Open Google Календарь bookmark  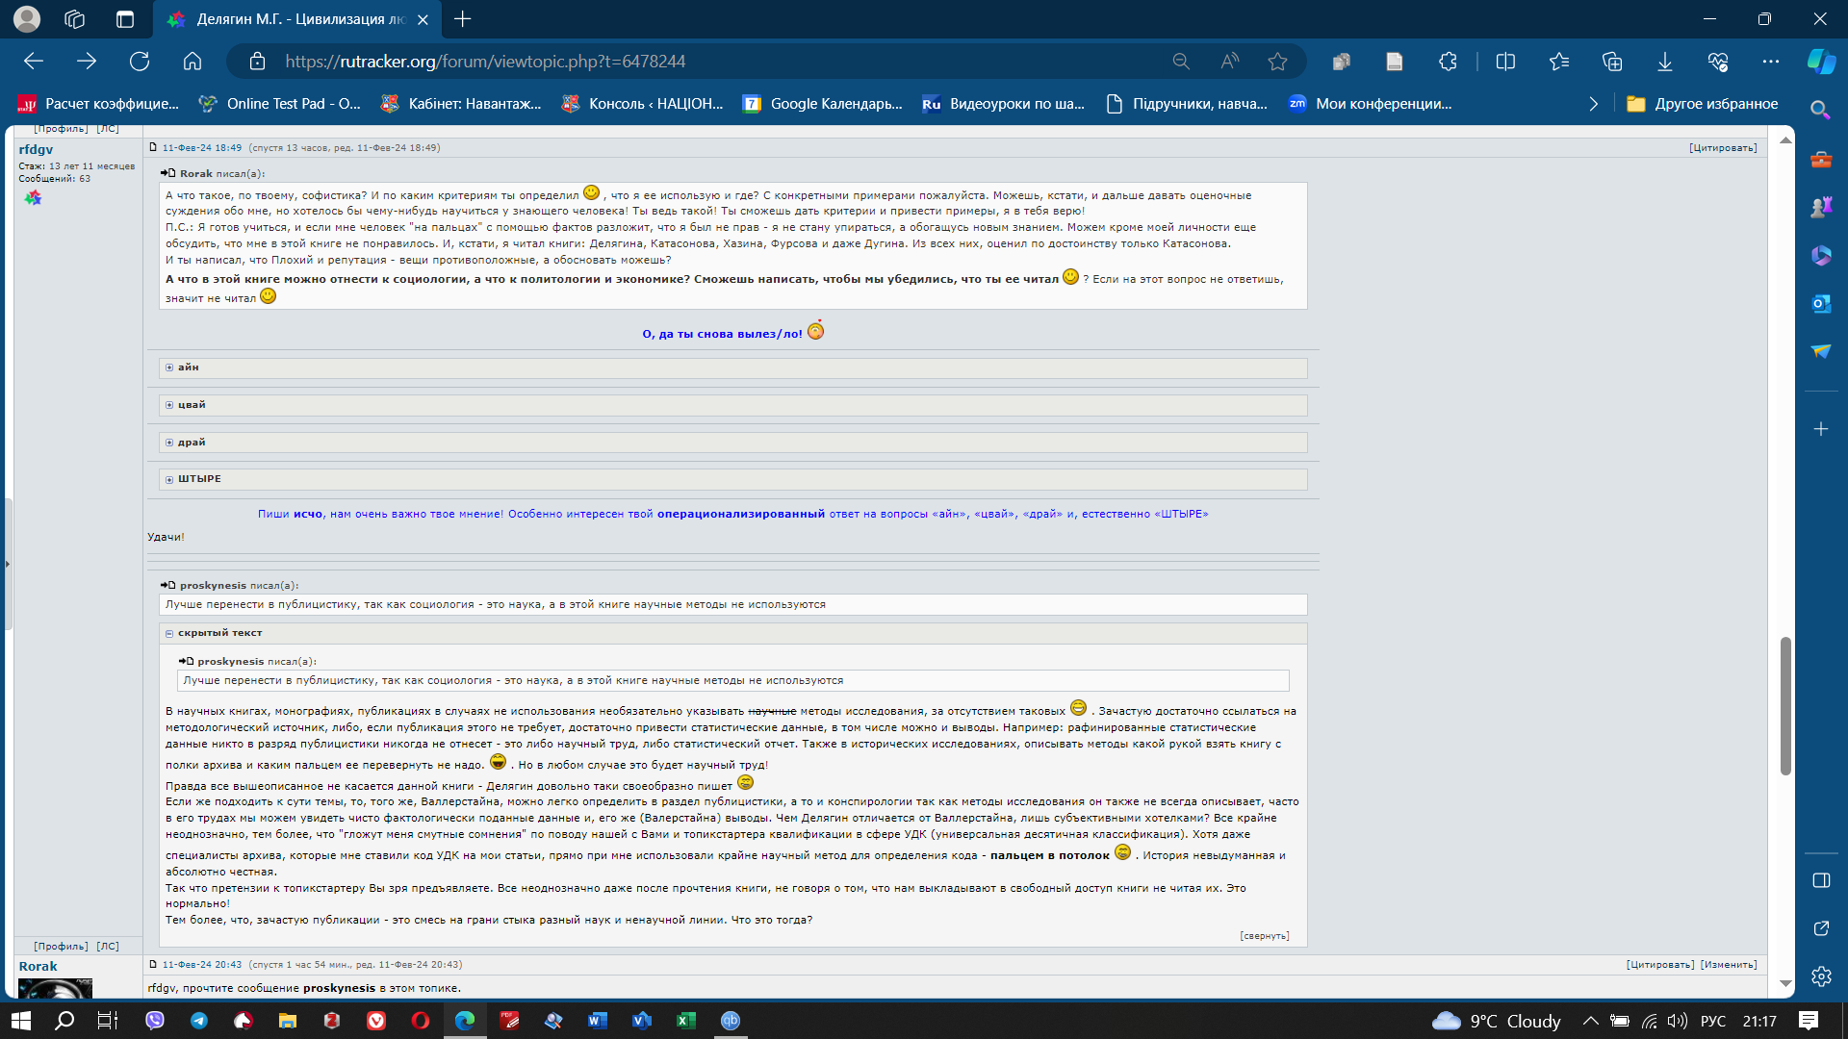coord(824,104)
